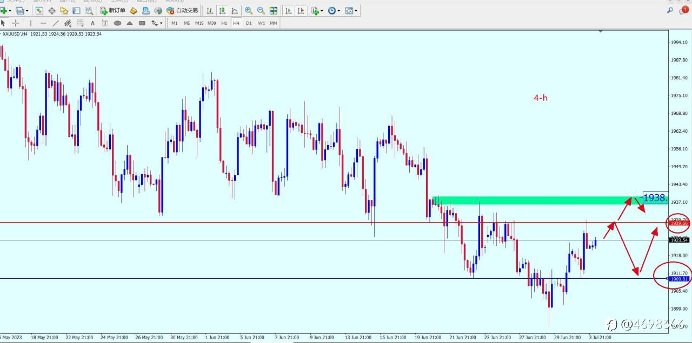Draw a trendline

coord(56,23)
